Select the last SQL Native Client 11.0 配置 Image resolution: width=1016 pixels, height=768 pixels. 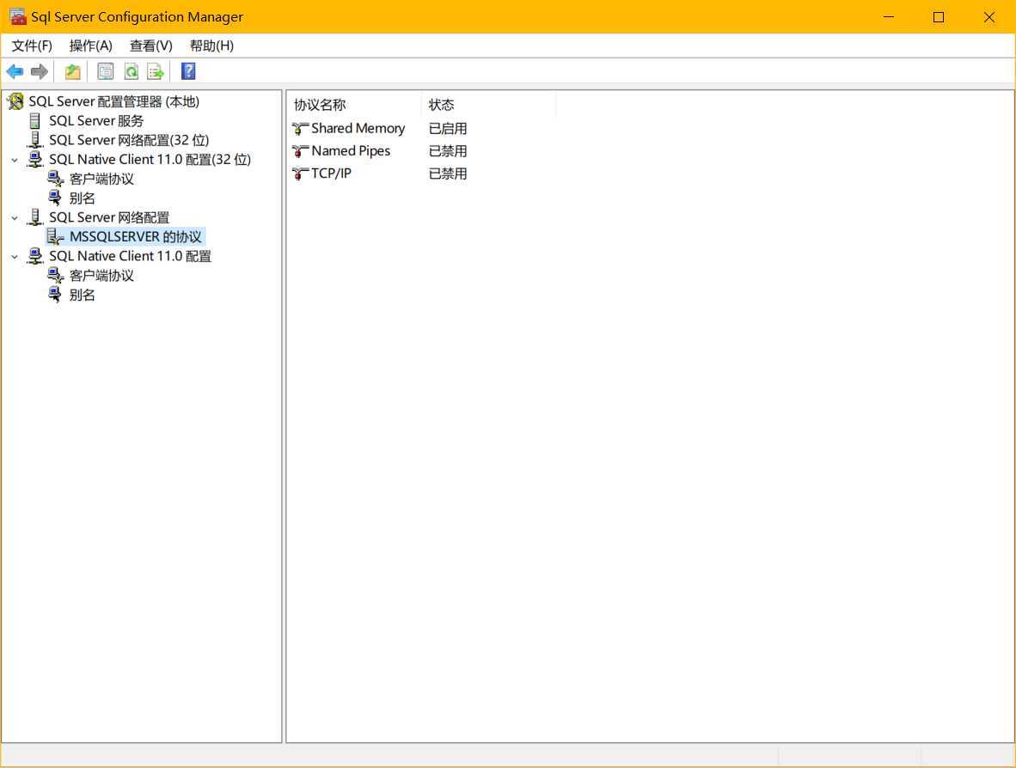[x=131, y=257]
